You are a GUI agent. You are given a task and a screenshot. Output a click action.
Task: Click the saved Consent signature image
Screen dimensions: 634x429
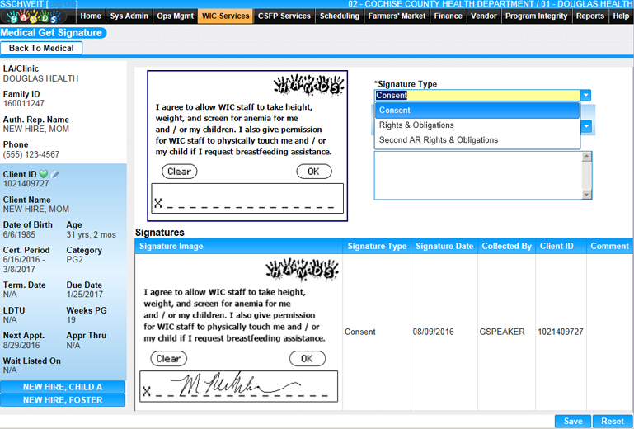[239, 332]
